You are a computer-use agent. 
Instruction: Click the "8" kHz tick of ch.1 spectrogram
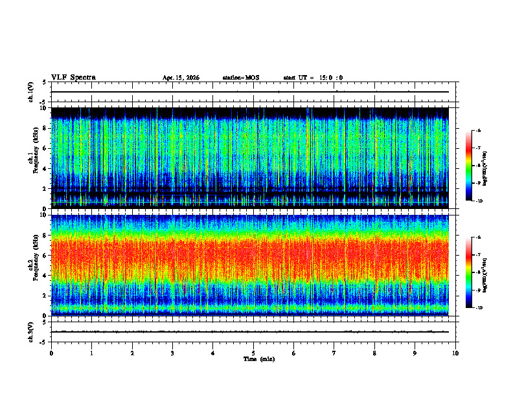click(45, 128)
